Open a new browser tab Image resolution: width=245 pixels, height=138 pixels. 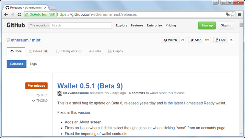[52, 8]
